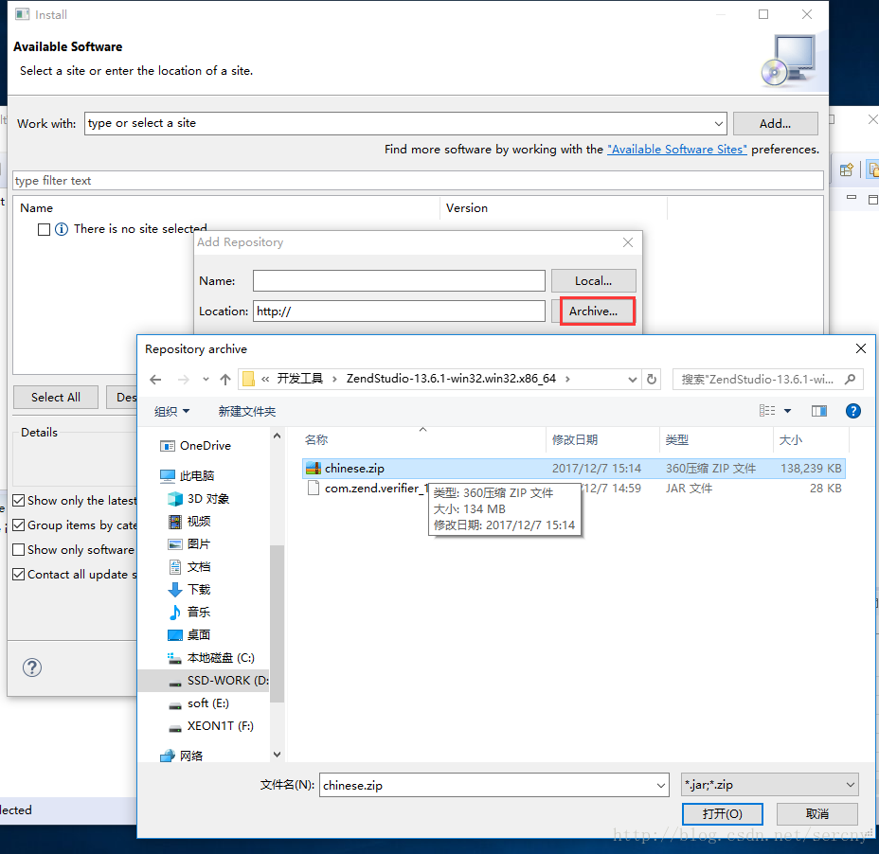Image resolution: width=879 pixels, height=854 pixels.
Task: Click the Local... button
Action: (593, 281)
